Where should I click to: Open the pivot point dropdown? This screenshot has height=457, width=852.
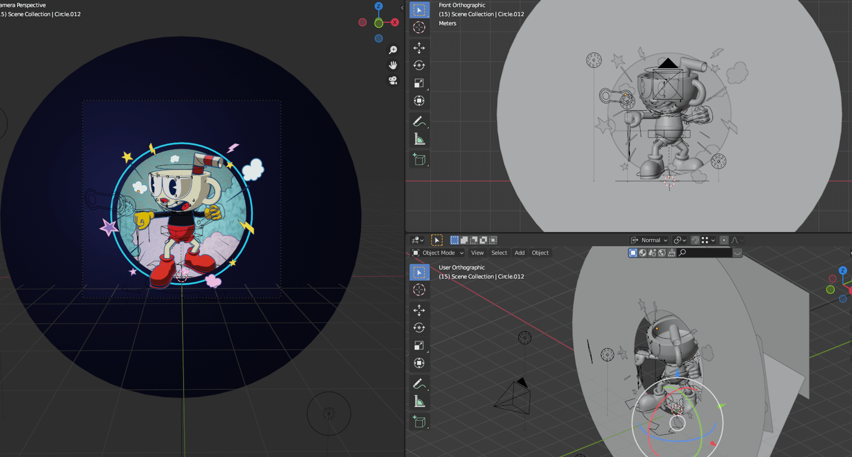pyautogui.click(x=679, y=240)
